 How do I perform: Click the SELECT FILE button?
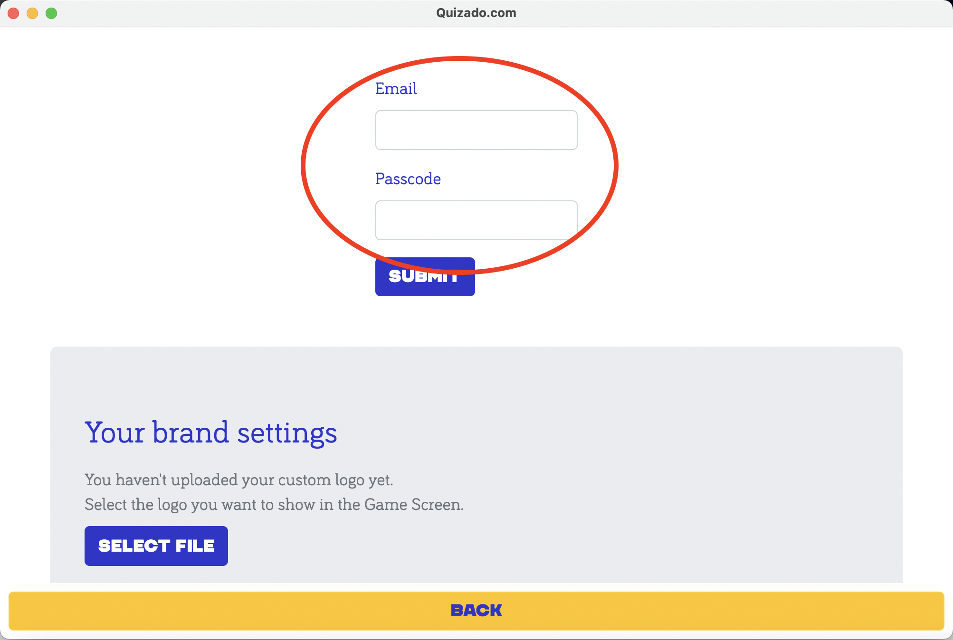pyautogui.click(x=156, y=546)
